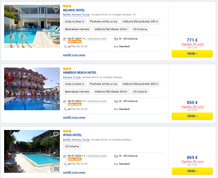This screenshot has height=178, width=218.
Task: Open Sīkāk details for 771 € offer
Action: click(x=192, y=54)
